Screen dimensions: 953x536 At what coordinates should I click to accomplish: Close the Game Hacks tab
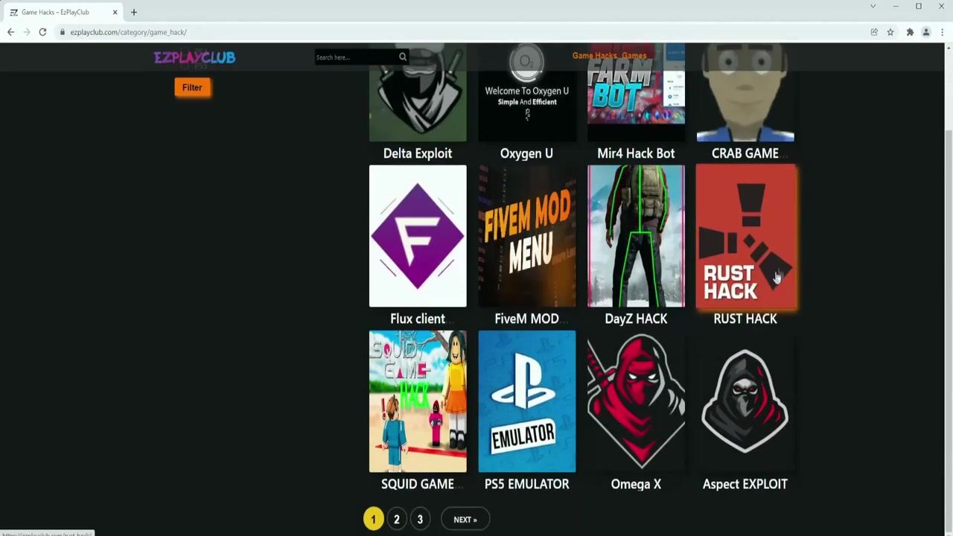pos(115,12)
